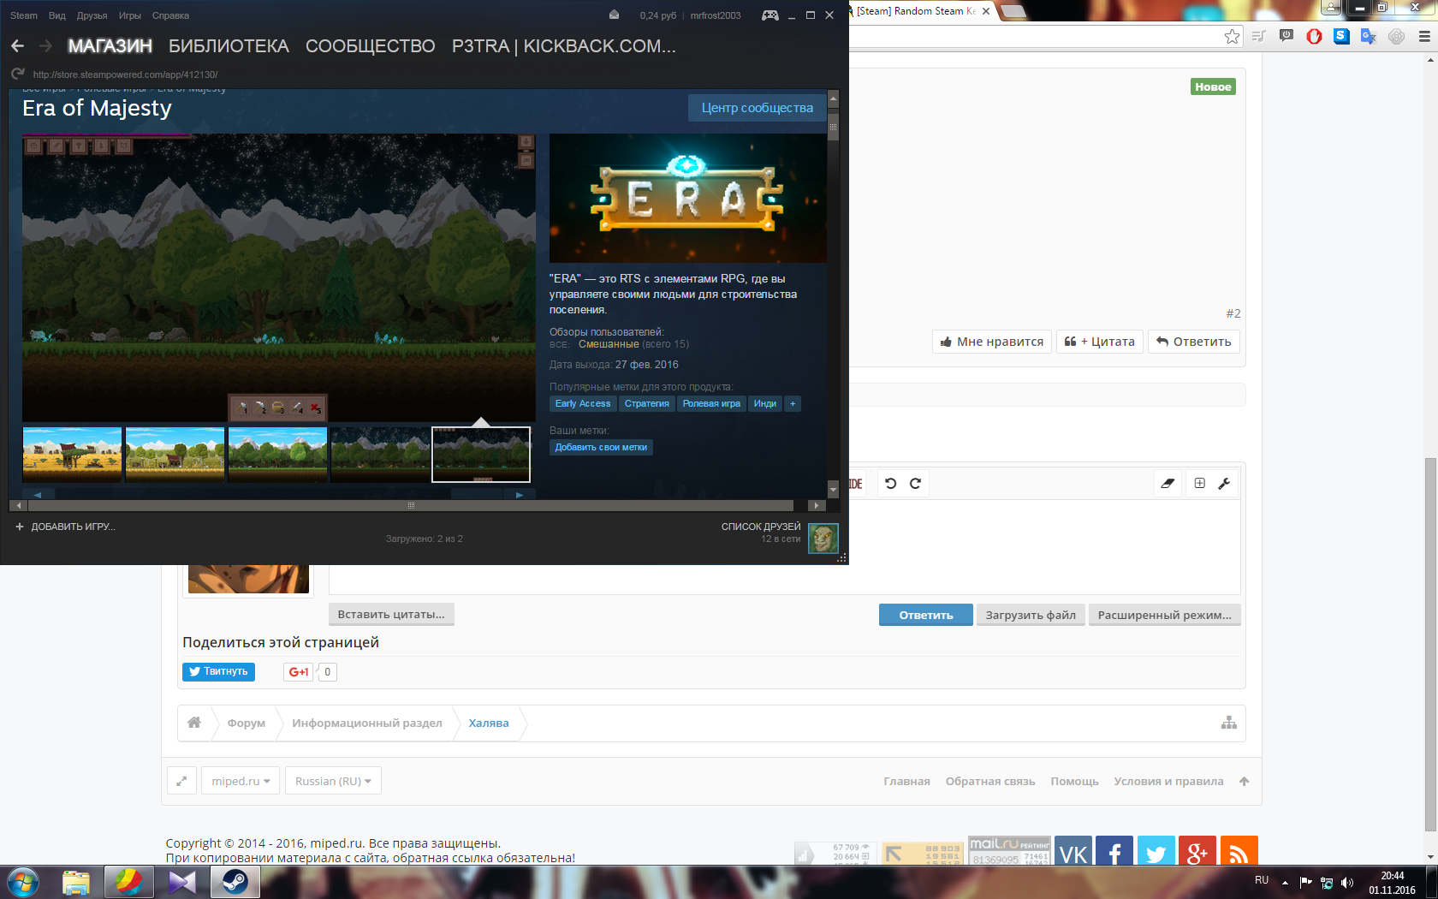Viewport: 1438px width, 899px height.
Task: Open Steam inbox envelope icon
Action: 614,15
